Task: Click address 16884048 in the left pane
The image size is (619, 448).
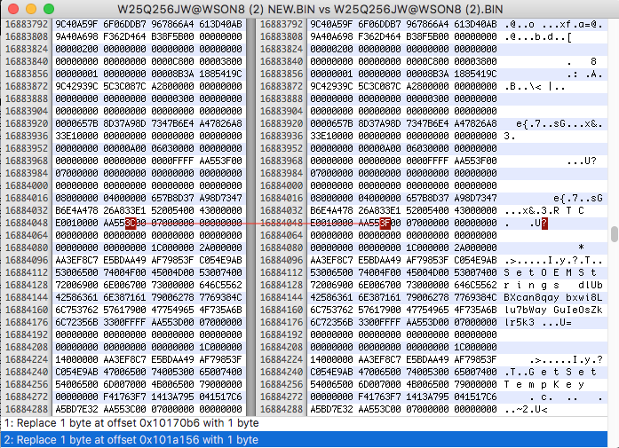Action: tap(27, 223)
